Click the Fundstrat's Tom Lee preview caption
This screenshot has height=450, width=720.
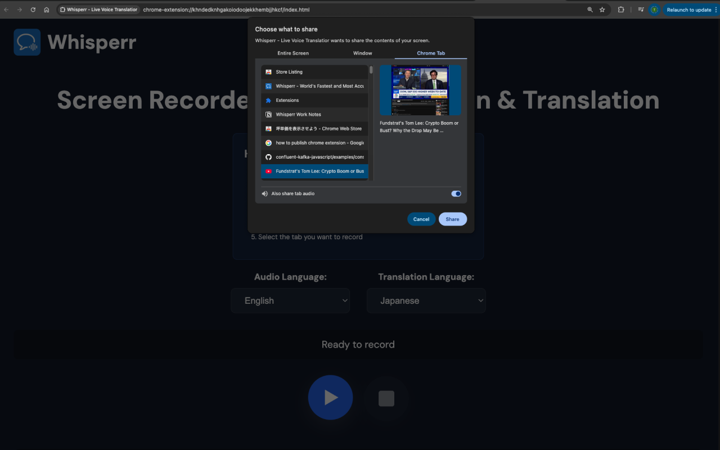420,127
